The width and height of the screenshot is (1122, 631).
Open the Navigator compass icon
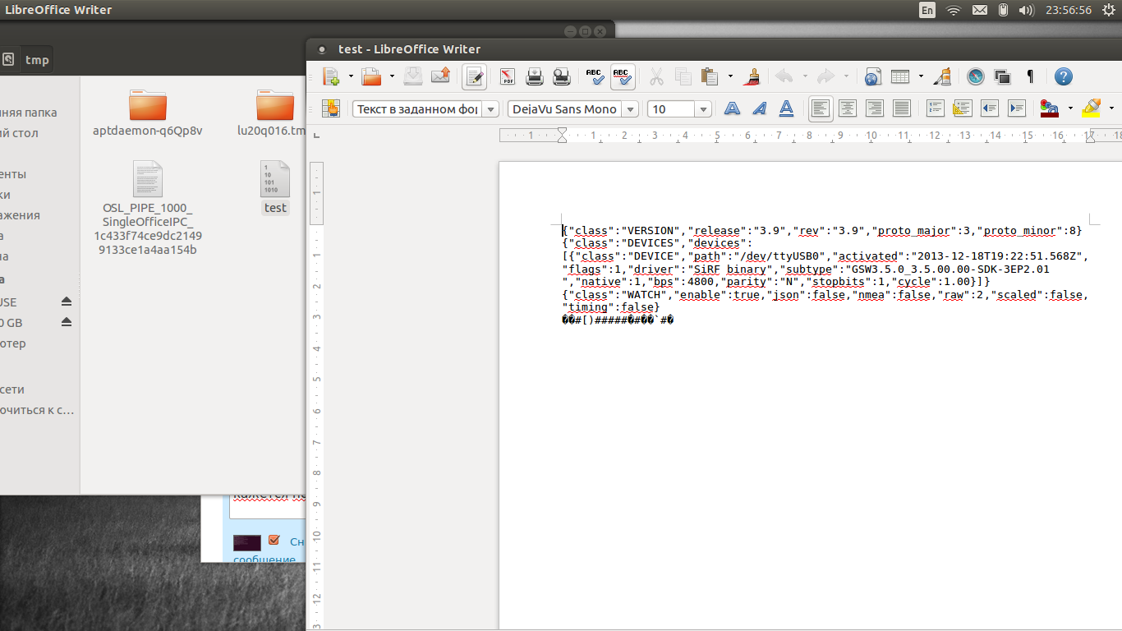(x=975, y=77)
